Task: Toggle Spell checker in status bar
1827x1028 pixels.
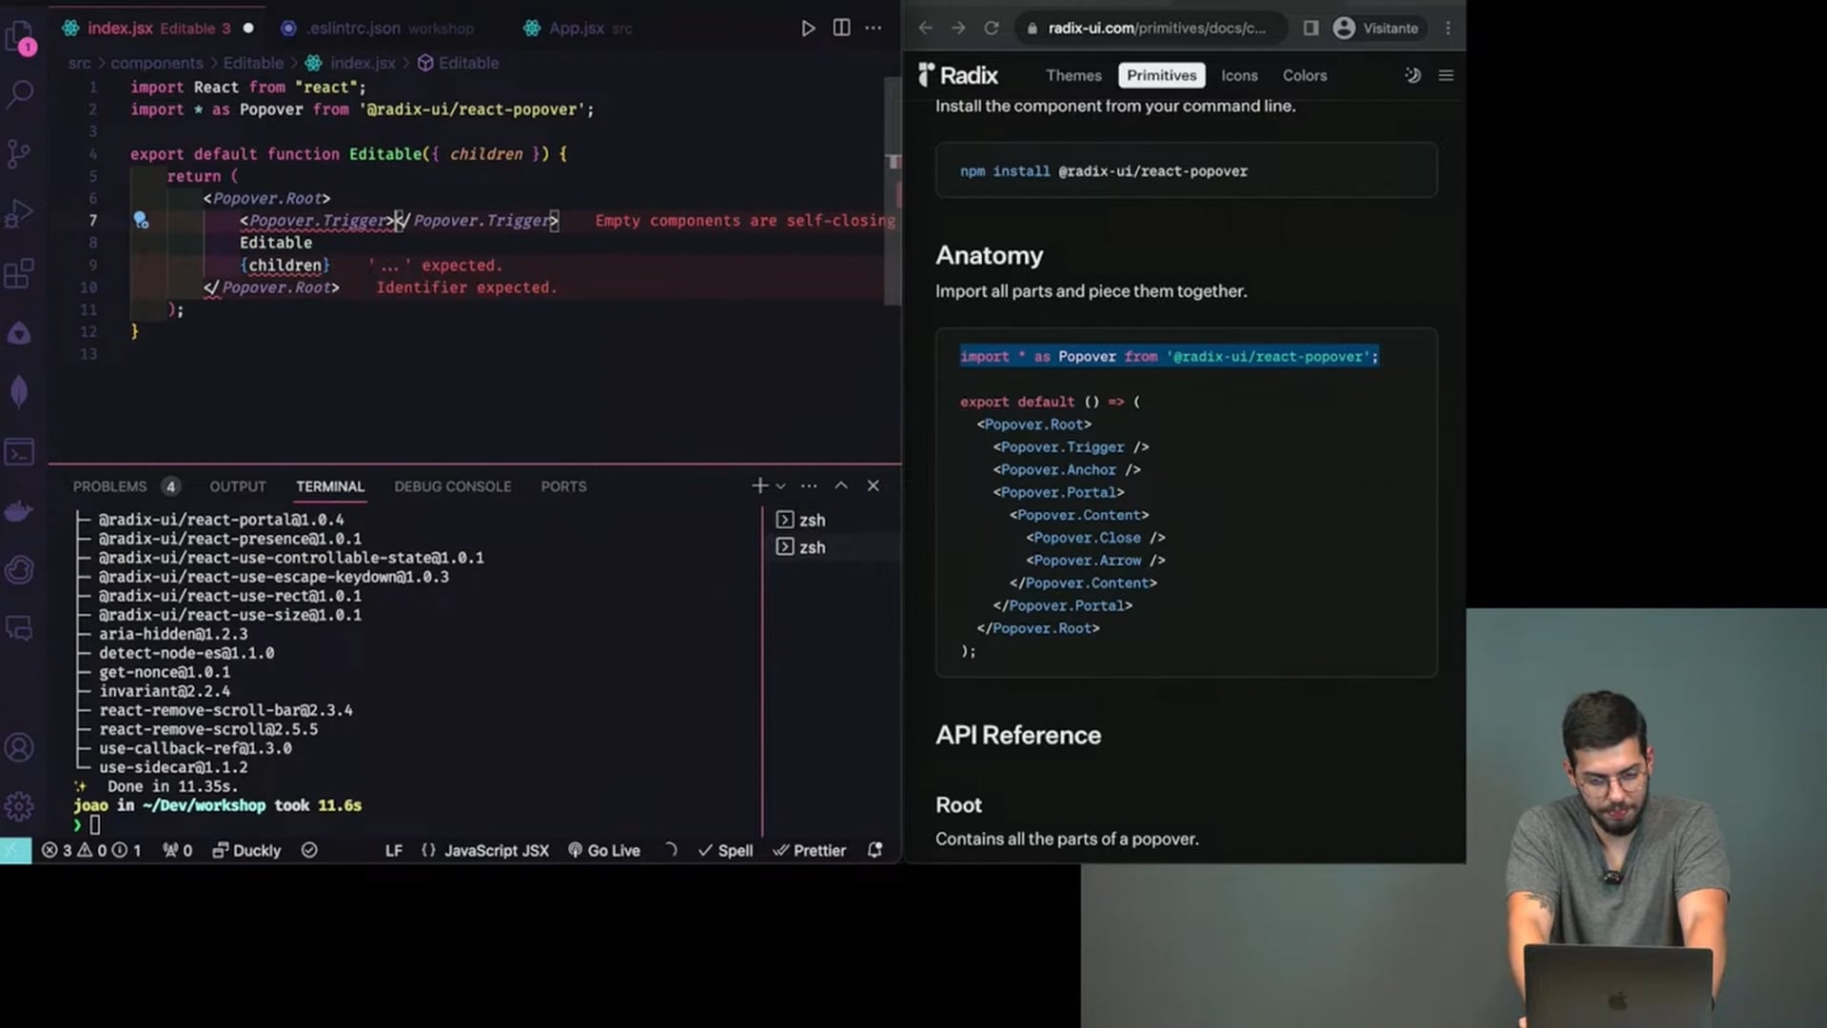Action: coord(725,851)
